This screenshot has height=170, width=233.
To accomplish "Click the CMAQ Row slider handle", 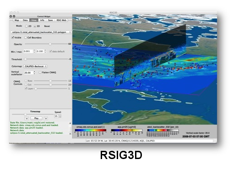I will click(x=50, y=81).
